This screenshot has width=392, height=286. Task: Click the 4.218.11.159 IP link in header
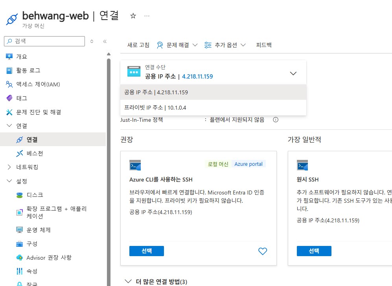[197, 77]
